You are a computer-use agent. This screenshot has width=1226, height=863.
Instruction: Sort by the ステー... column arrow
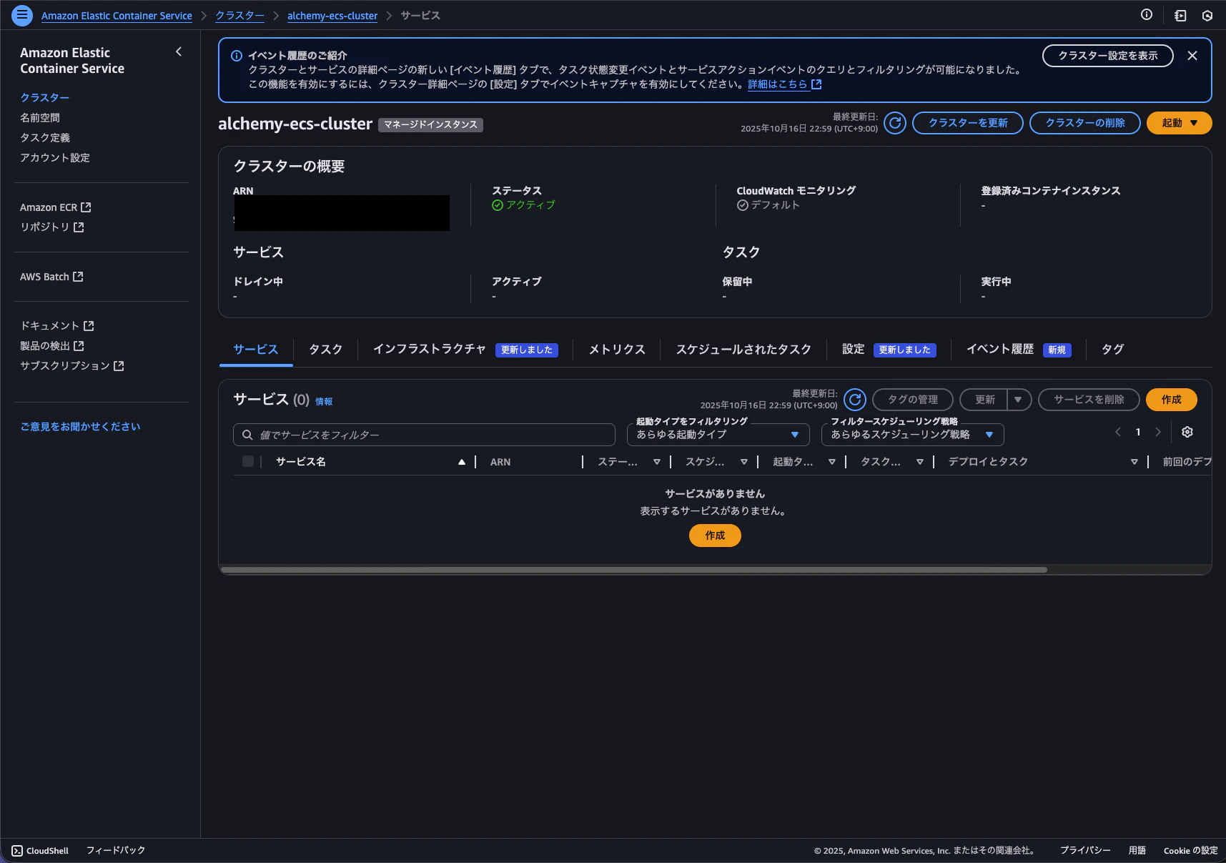click(x=657, y=462)
